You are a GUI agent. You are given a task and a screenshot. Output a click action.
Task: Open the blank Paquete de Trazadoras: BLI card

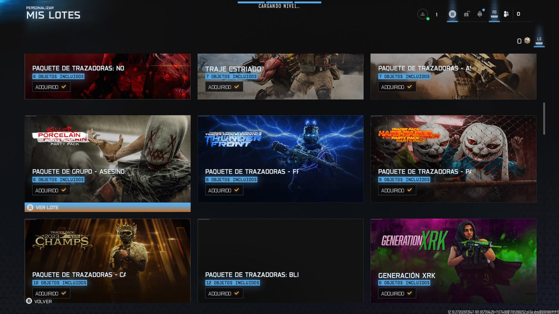(280, 261)
